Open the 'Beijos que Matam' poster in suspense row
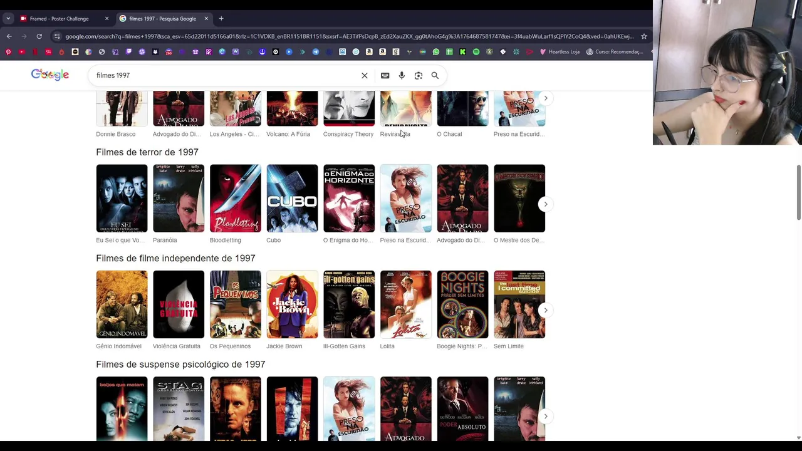The image size is (802, 451). 122,408
